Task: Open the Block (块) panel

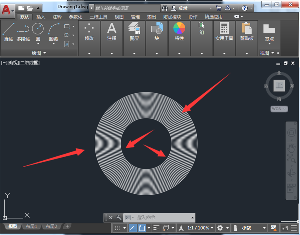Action: [x=157, y=38]
